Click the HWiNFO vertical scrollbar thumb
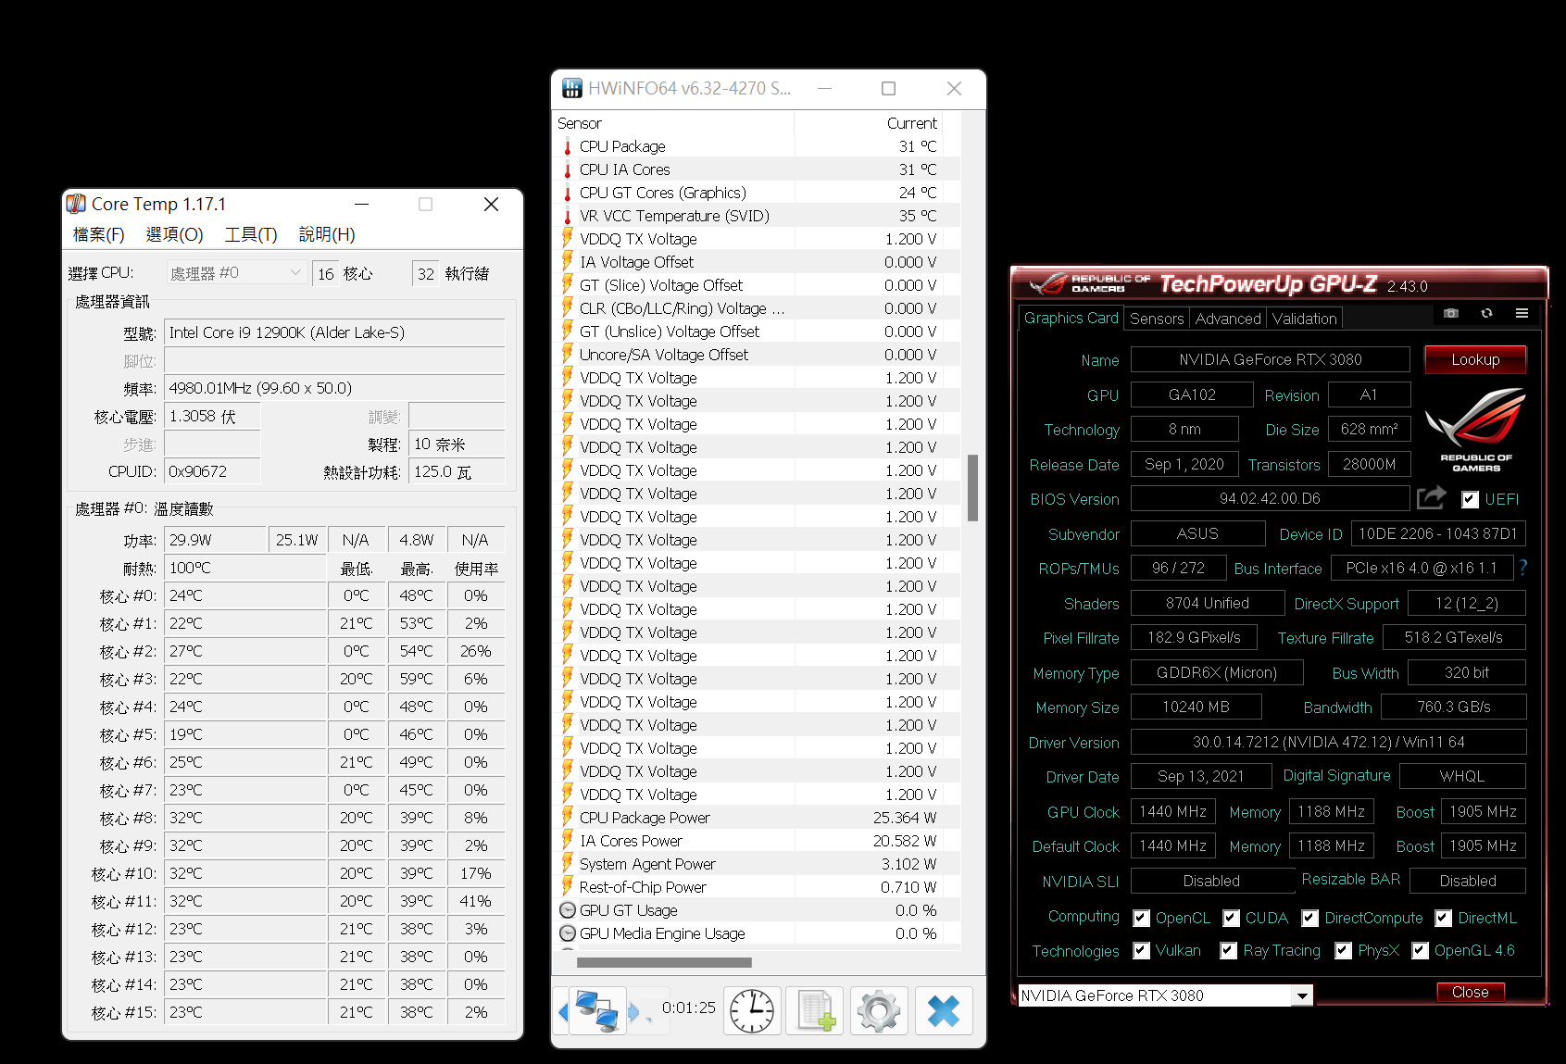This screenshot has width=1566, height=1064. pos(972,487)
